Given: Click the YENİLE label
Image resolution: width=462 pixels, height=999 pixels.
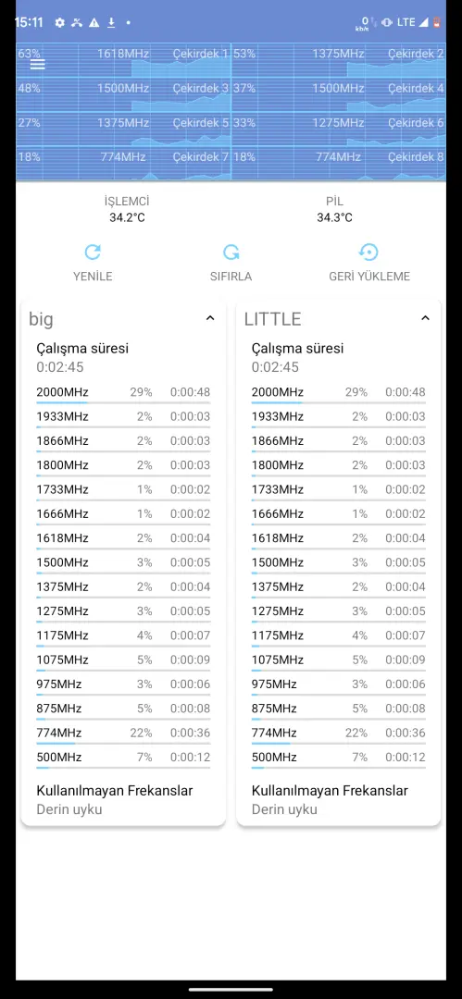Looking at the screenshot, I should 93,277.
